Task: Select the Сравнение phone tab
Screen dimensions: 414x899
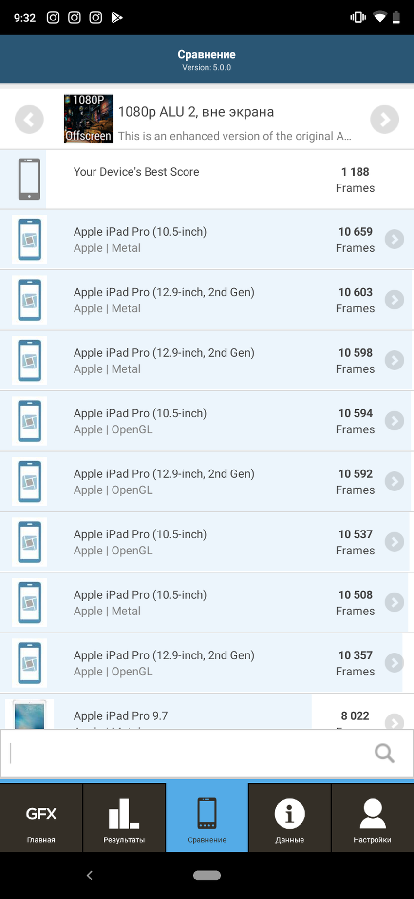Action: (x=207, y=818)
